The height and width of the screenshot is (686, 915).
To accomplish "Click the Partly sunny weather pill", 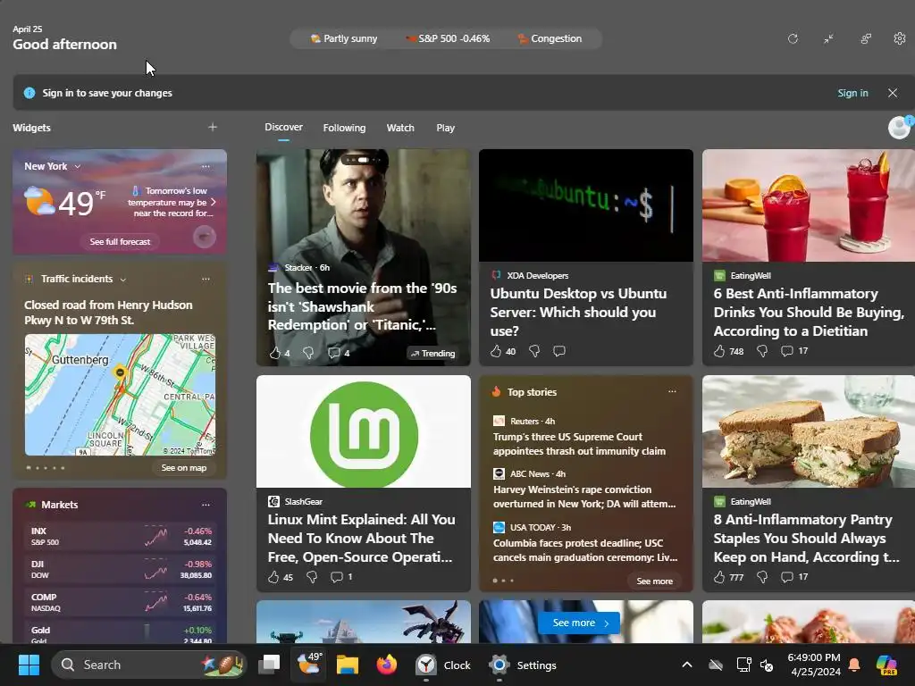I will 344,38.
